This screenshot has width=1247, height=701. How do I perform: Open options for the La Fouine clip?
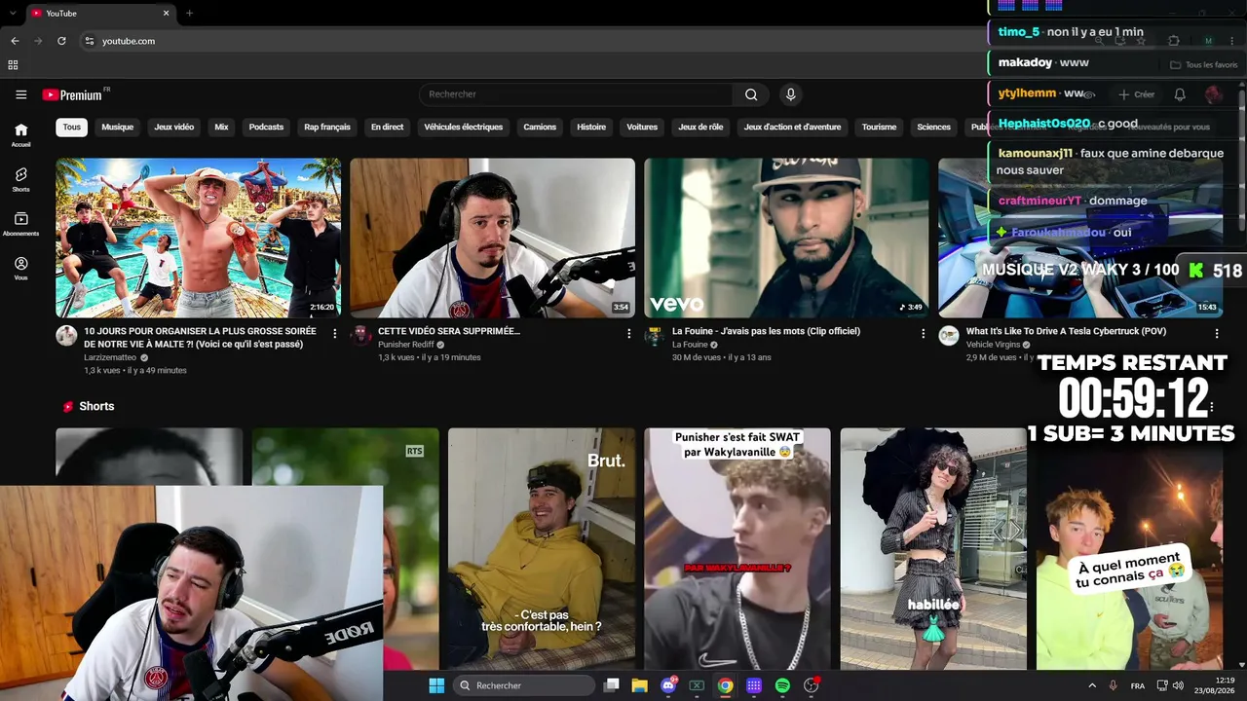point(924,333)
